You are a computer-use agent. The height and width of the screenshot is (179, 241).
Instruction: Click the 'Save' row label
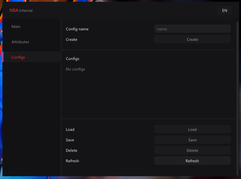pos(70,140)
